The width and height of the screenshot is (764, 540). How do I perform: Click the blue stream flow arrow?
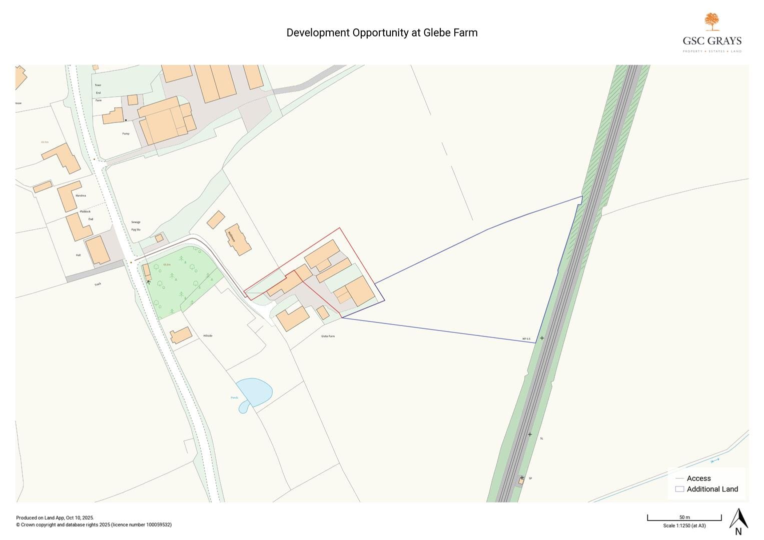tap(715, 460)
